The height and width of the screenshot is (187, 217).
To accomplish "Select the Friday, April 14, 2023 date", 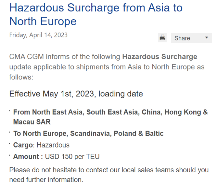I will [x=38, y=35].
